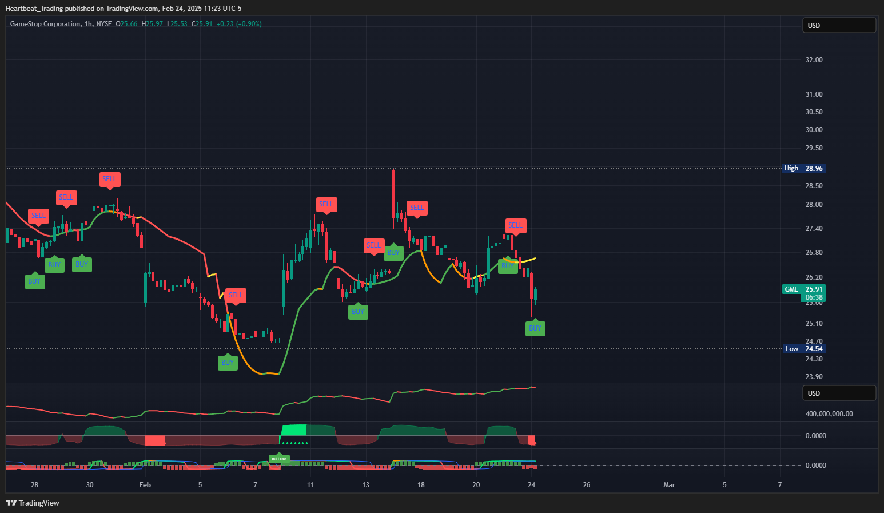Viewport: 884px width, 513px height.
Task: Click the TradingView logo at bottom left
Action: click(33, 503)
